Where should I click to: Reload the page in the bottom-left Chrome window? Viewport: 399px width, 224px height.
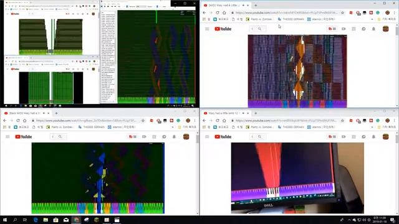[x=18, y=121]
